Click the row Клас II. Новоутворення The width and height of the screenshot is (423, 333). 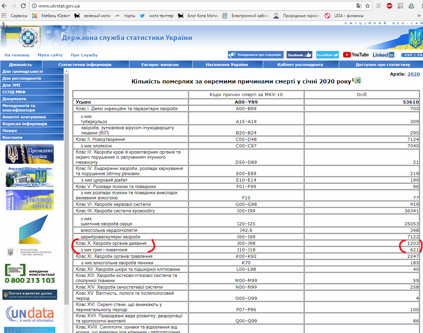(246, 139)
